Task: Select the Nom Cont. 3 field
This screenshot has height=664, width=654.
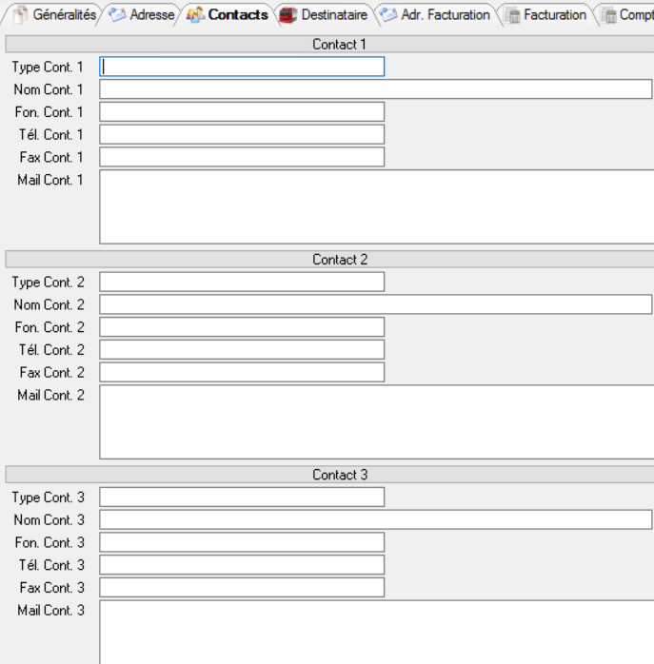Action: tap(375, 519)
